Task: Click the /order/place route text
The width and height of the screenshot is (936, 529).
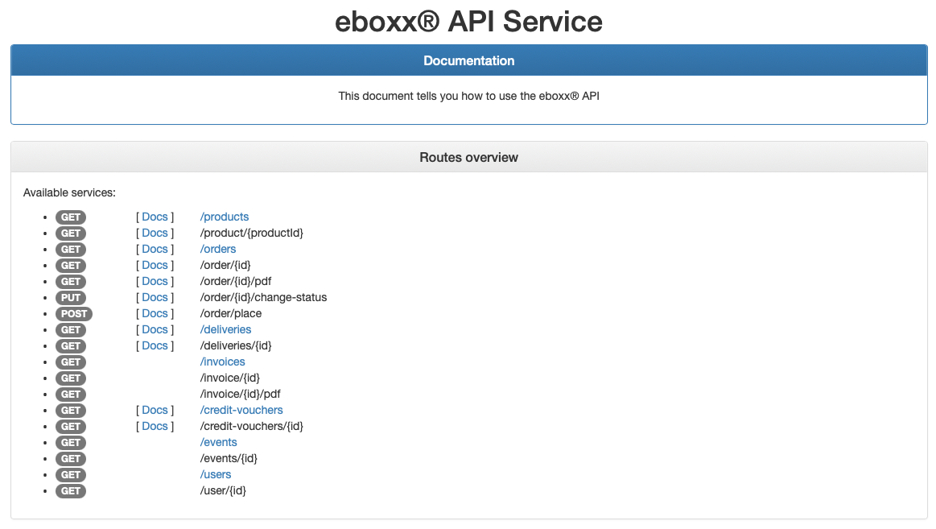Action: pyautogui.click(x=230, y=313)
